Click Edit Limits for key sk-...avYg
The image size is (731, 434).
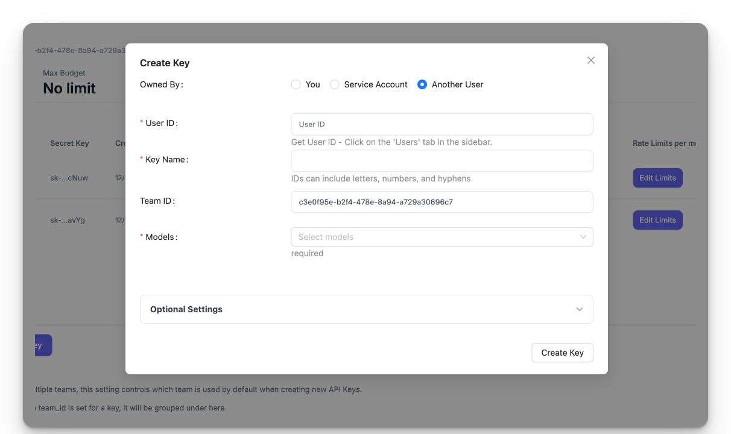click(657, 220)
